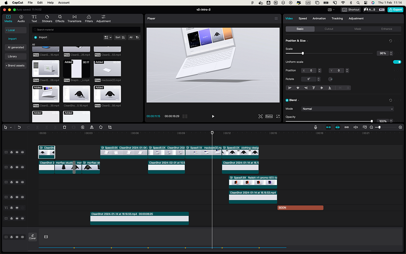Image resolution: width=406 pixels, height=254 pixels.
Task: Click the crop tool in timeline toolbar
Action: point(110,127)
